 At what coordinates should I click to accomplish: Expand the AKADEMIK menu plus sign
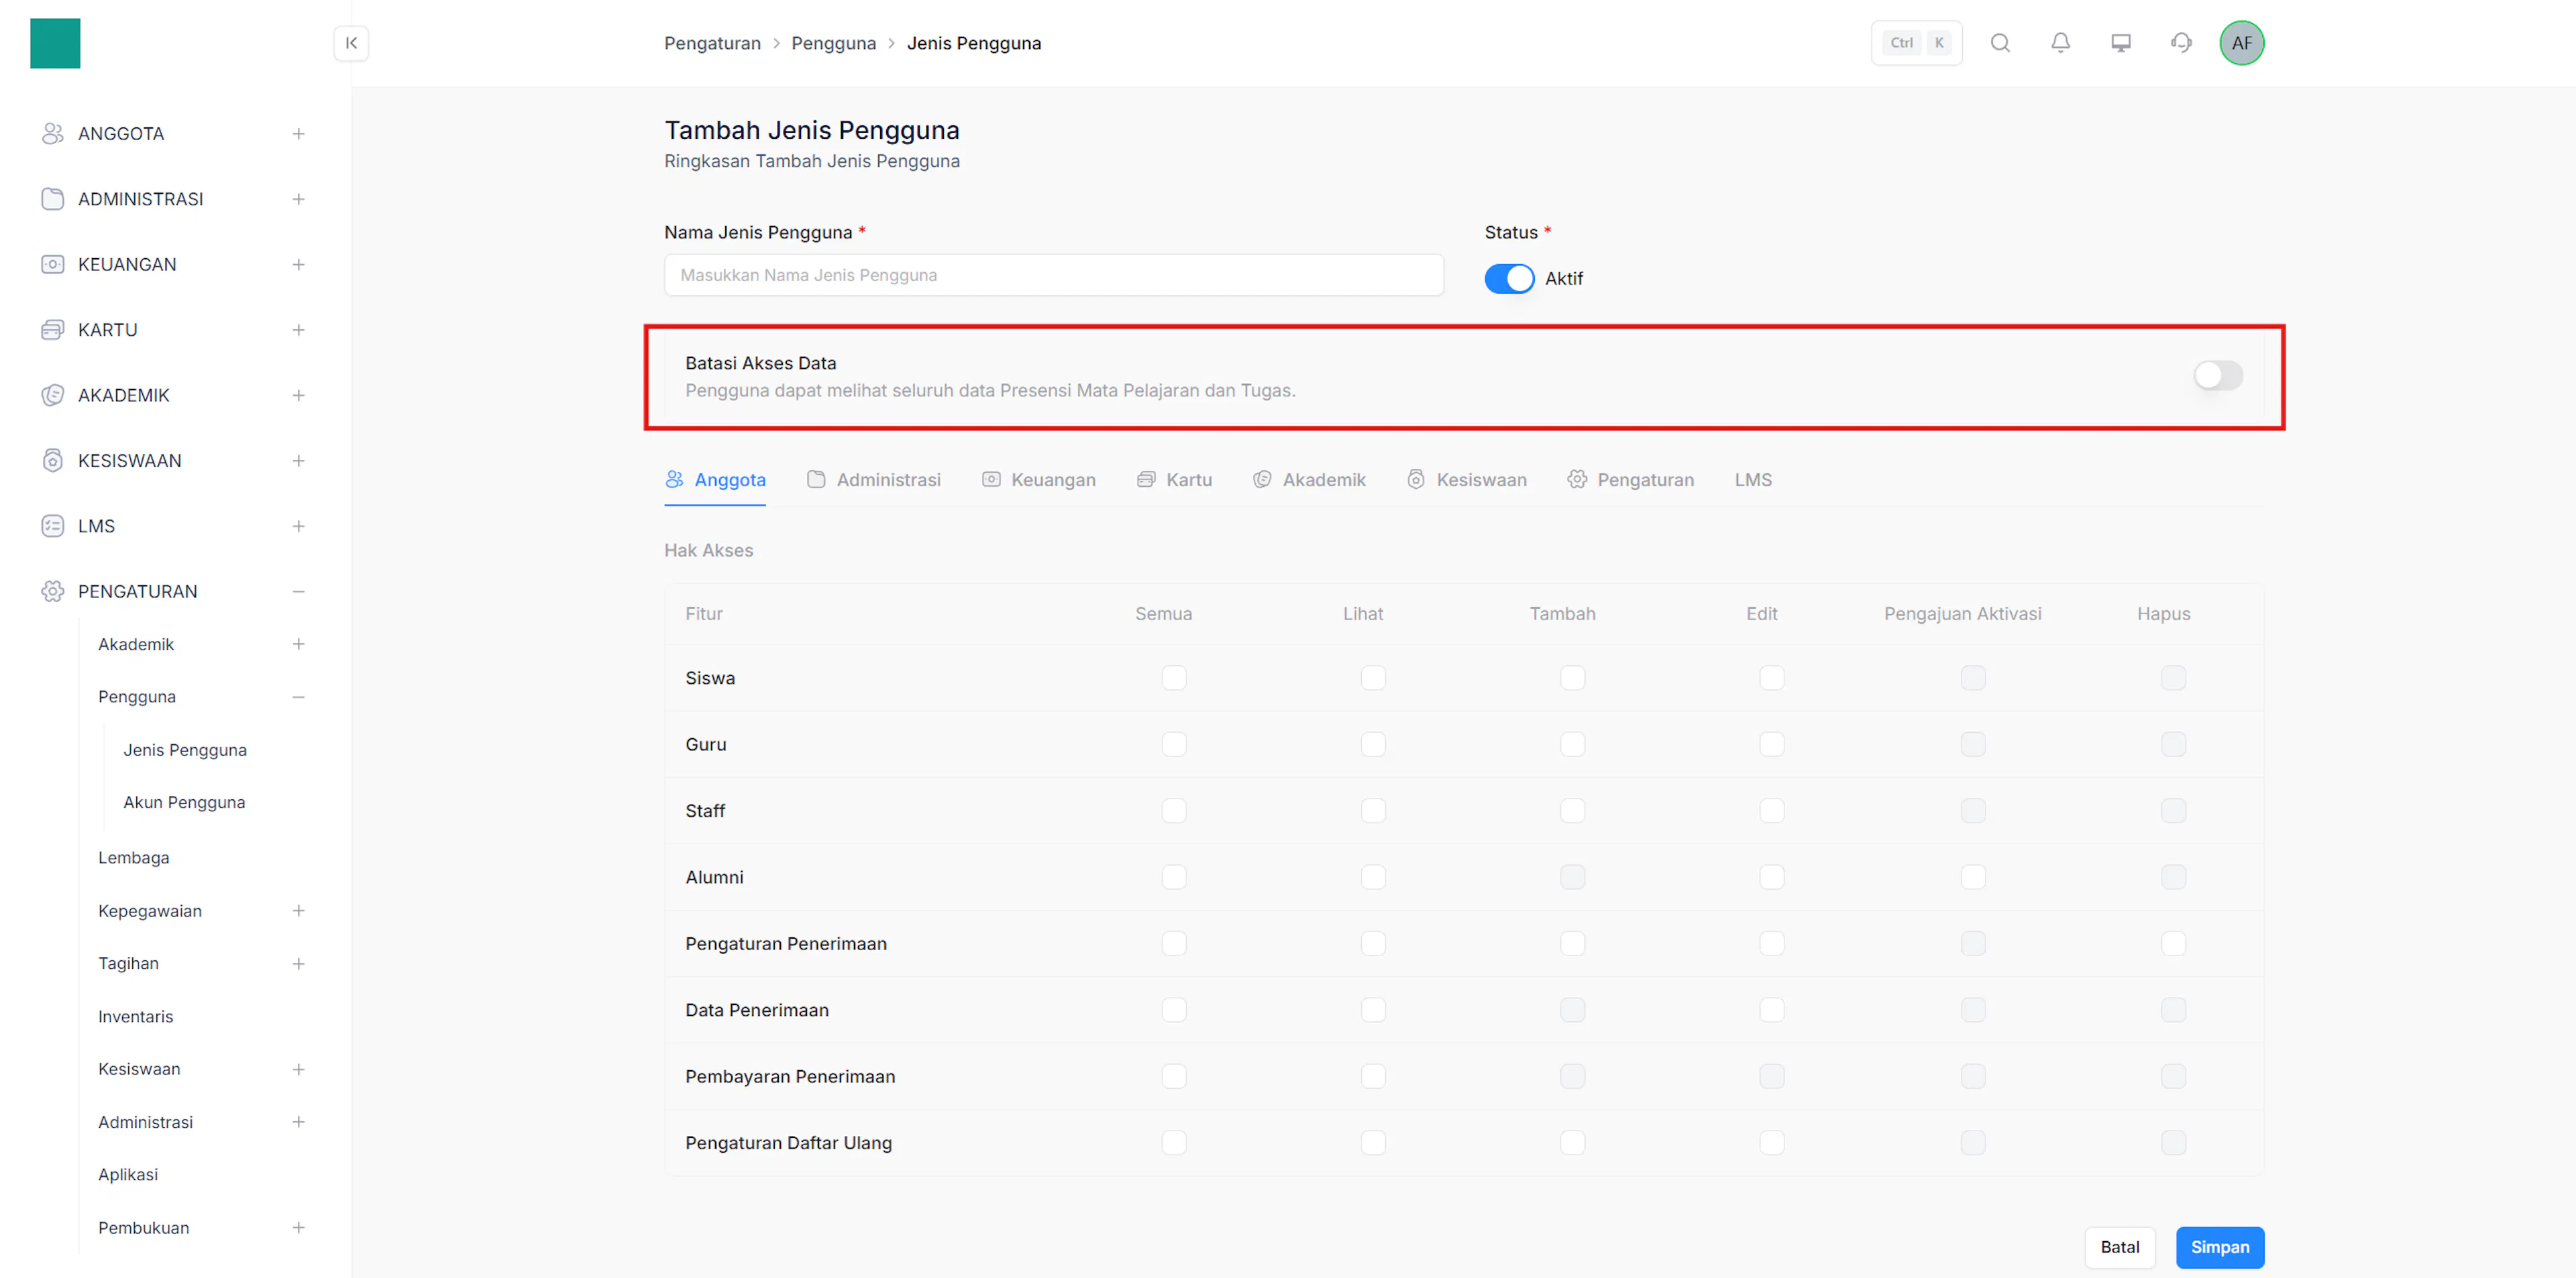coord(298,396)
